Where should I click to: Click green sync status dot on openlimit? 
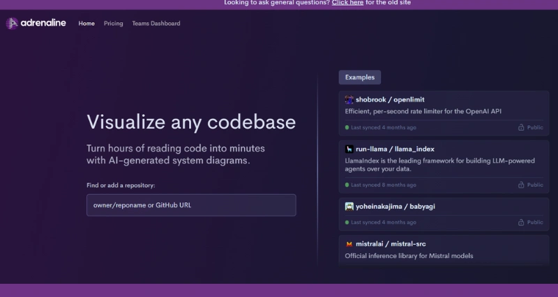tap(347, 128)
